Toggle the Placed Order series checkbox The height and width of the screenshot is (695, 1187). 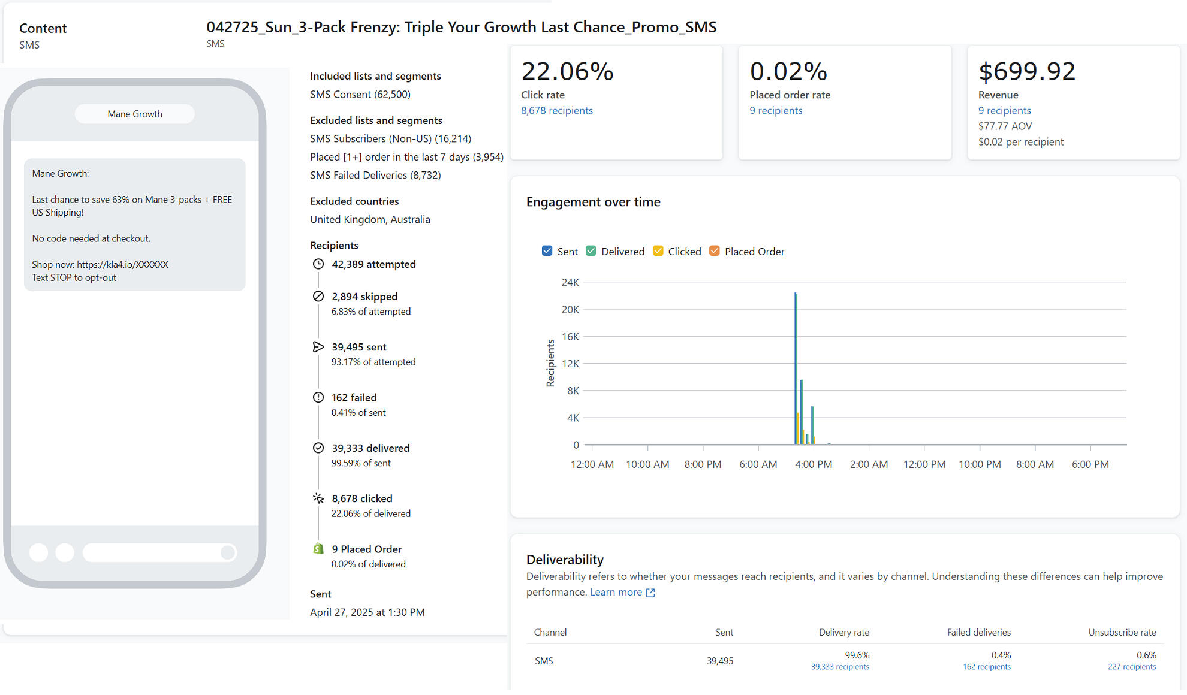[715, 251]
